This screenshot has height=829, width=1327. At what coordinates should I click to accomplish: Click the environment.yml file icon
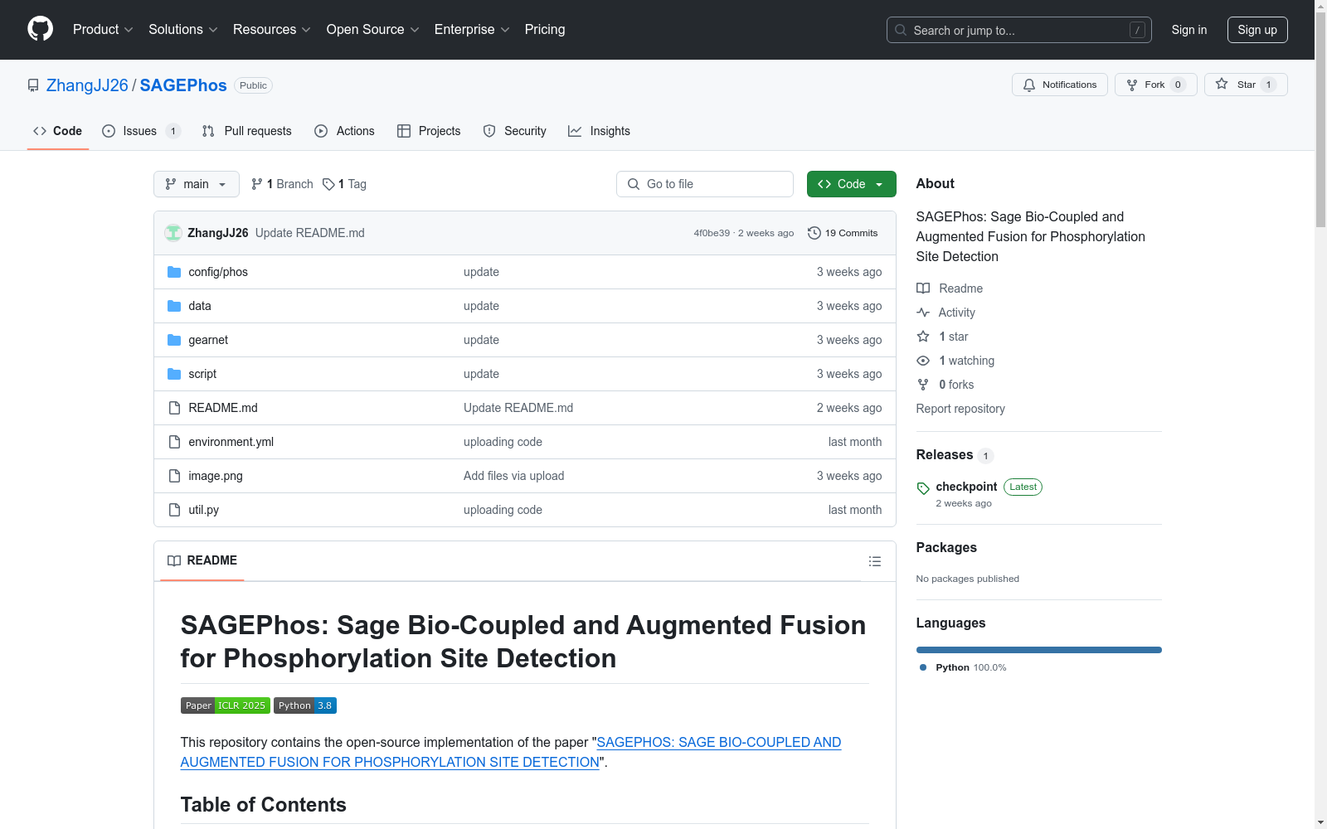point(174,442)
